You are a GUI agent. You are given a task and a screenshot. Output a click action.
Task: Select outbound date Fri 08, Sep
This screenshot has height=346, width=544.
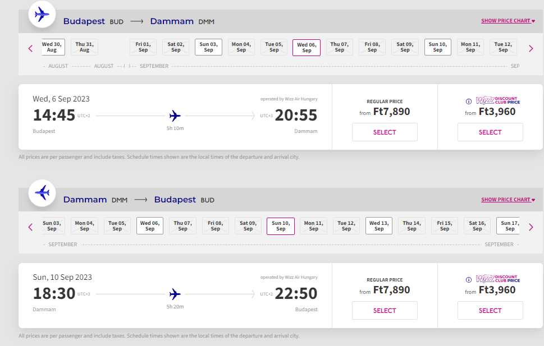click(372, 47)
